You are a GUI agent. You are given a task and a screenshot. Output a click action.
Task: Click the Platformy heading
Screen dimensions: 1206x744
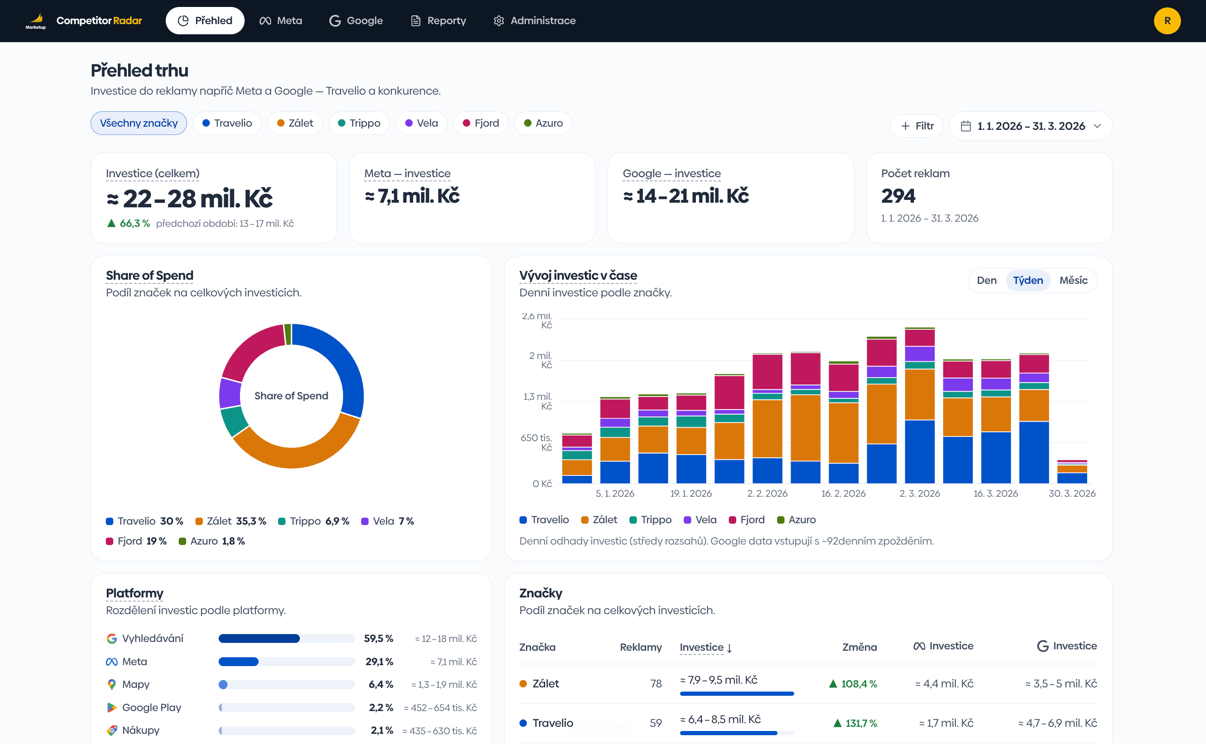click(x=135, y=593)
